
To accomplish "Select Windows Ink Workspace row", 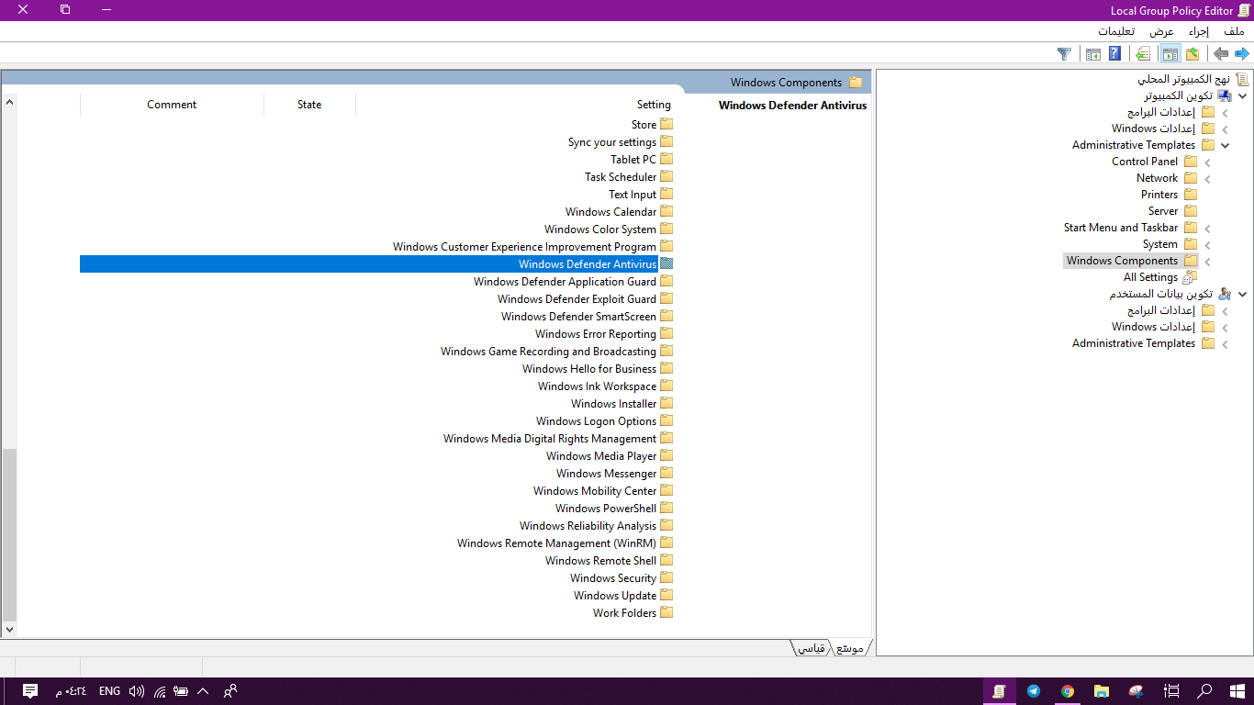I will click(376, 386).
